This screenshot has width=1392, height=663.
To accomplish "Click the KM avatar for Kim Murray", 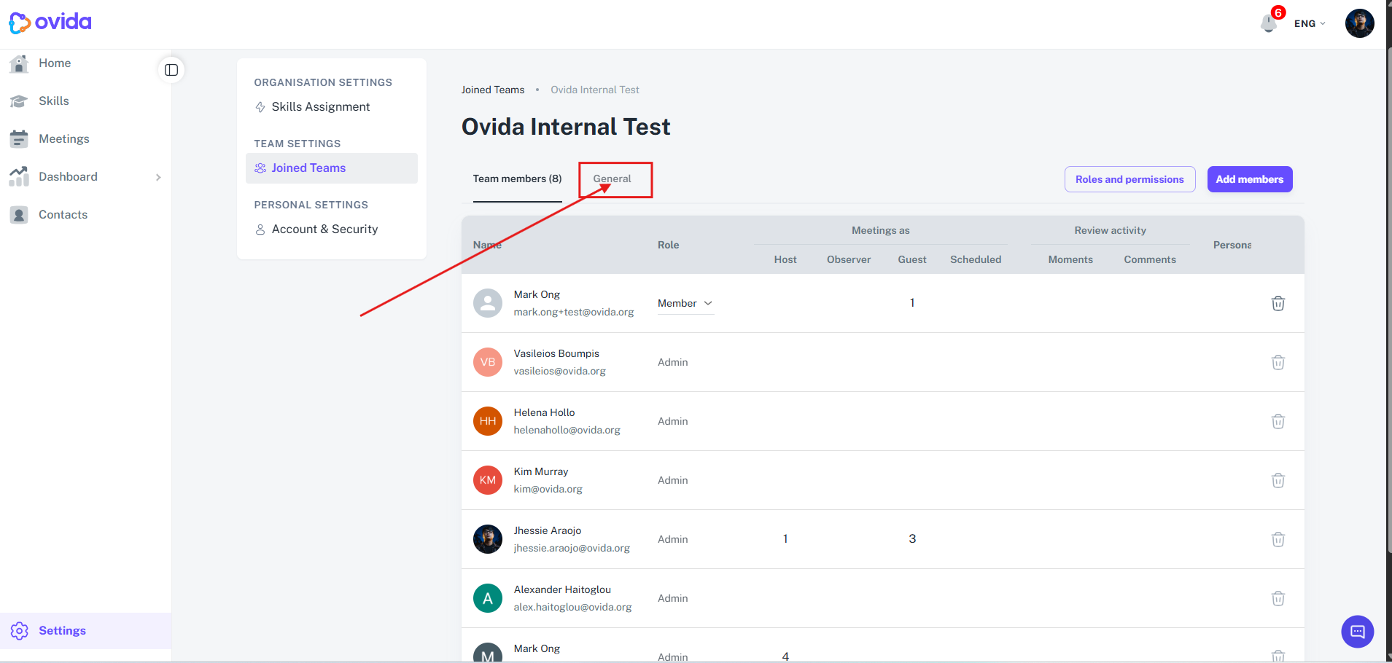I will (488, 480).
